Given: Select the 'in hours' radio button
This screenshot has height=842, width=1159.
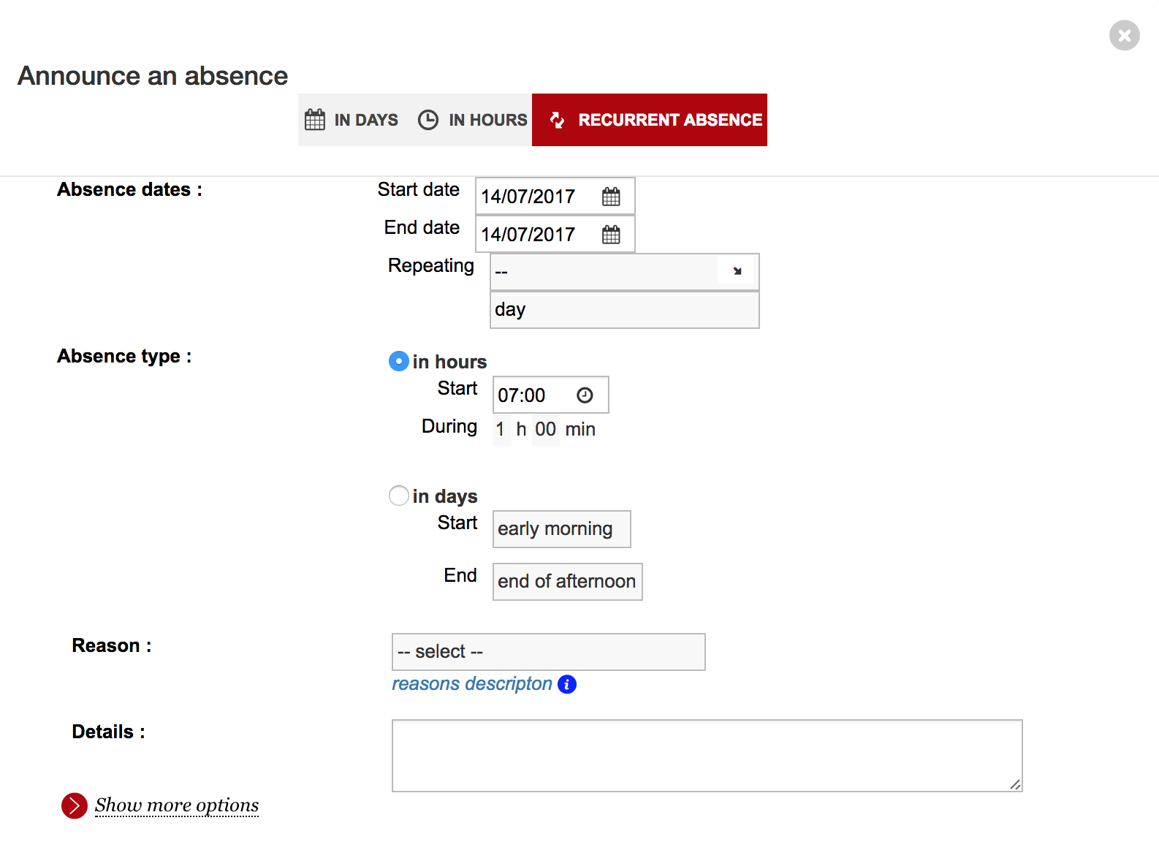Looking at the screenshot, I should pos(399,361).
